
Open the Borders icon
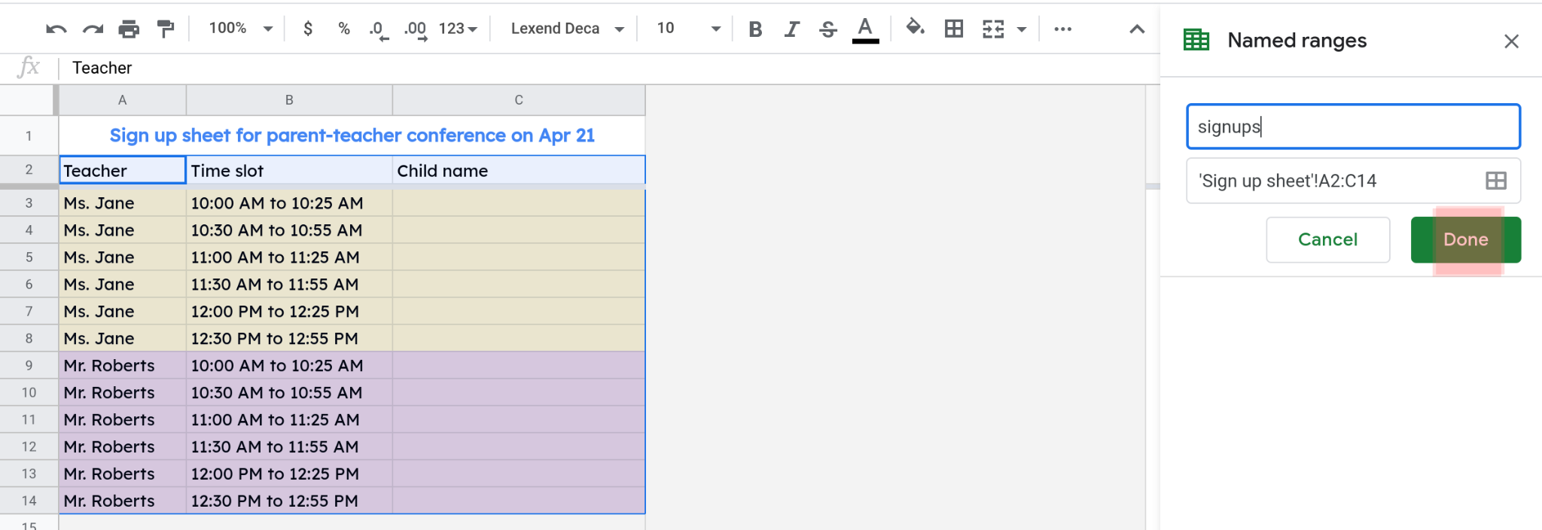click(x=954, y=29)
